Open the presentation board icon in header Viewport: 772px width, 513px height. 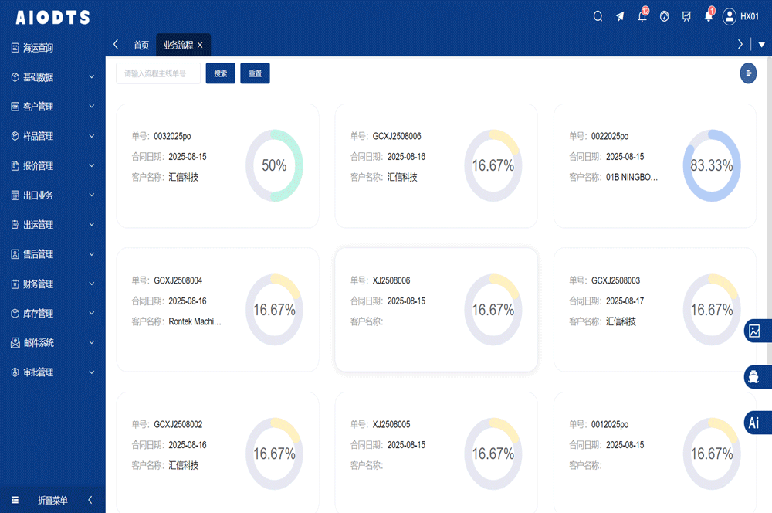686,17
